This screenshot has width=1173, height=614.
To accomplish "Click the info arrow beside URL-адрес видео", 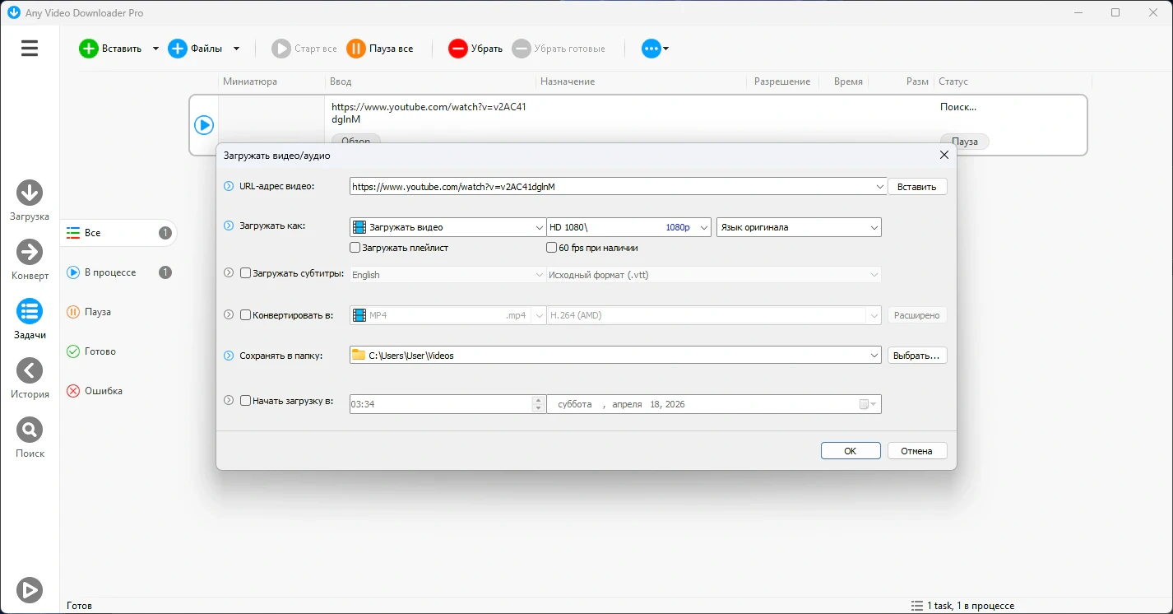I will [x=229, y=186].
